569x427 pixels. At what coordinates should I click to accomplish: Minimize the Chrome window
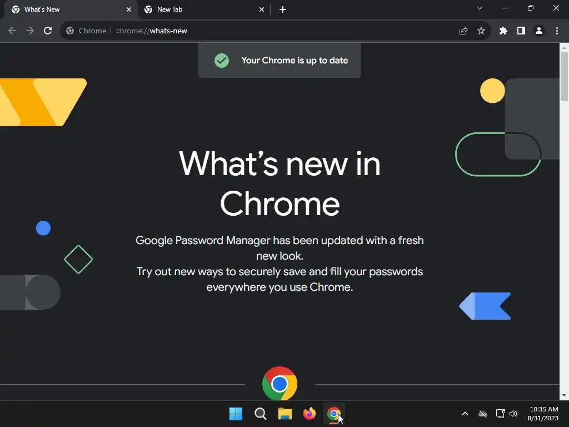(505, 8)
